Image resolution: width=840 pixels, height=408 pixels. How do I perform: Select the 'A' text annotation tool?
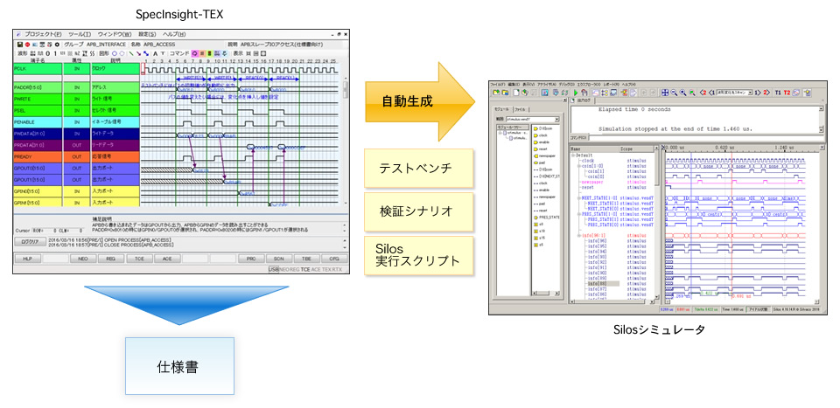click(156, 53)
